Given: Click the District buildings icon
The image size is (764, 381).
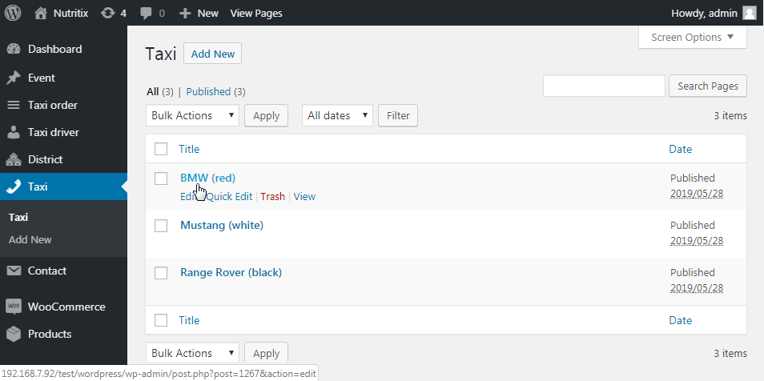Looking at the screenshot, I should 14,160.
